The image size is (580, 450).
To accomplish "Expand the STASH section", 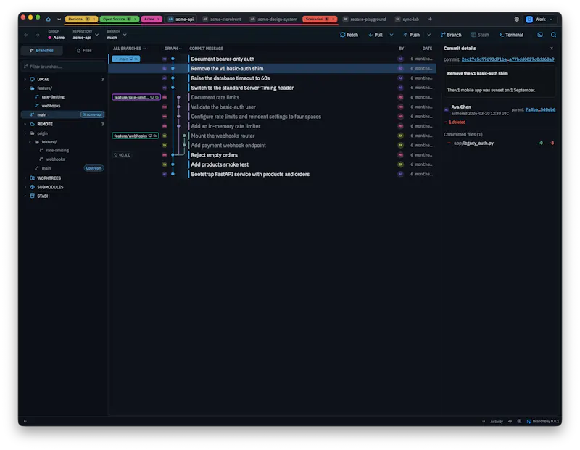I will [25, 196].
